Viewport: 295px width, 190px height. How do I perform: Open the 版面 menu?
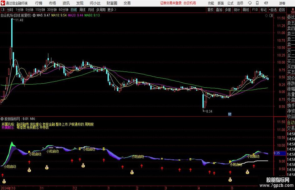coord(220,3)
